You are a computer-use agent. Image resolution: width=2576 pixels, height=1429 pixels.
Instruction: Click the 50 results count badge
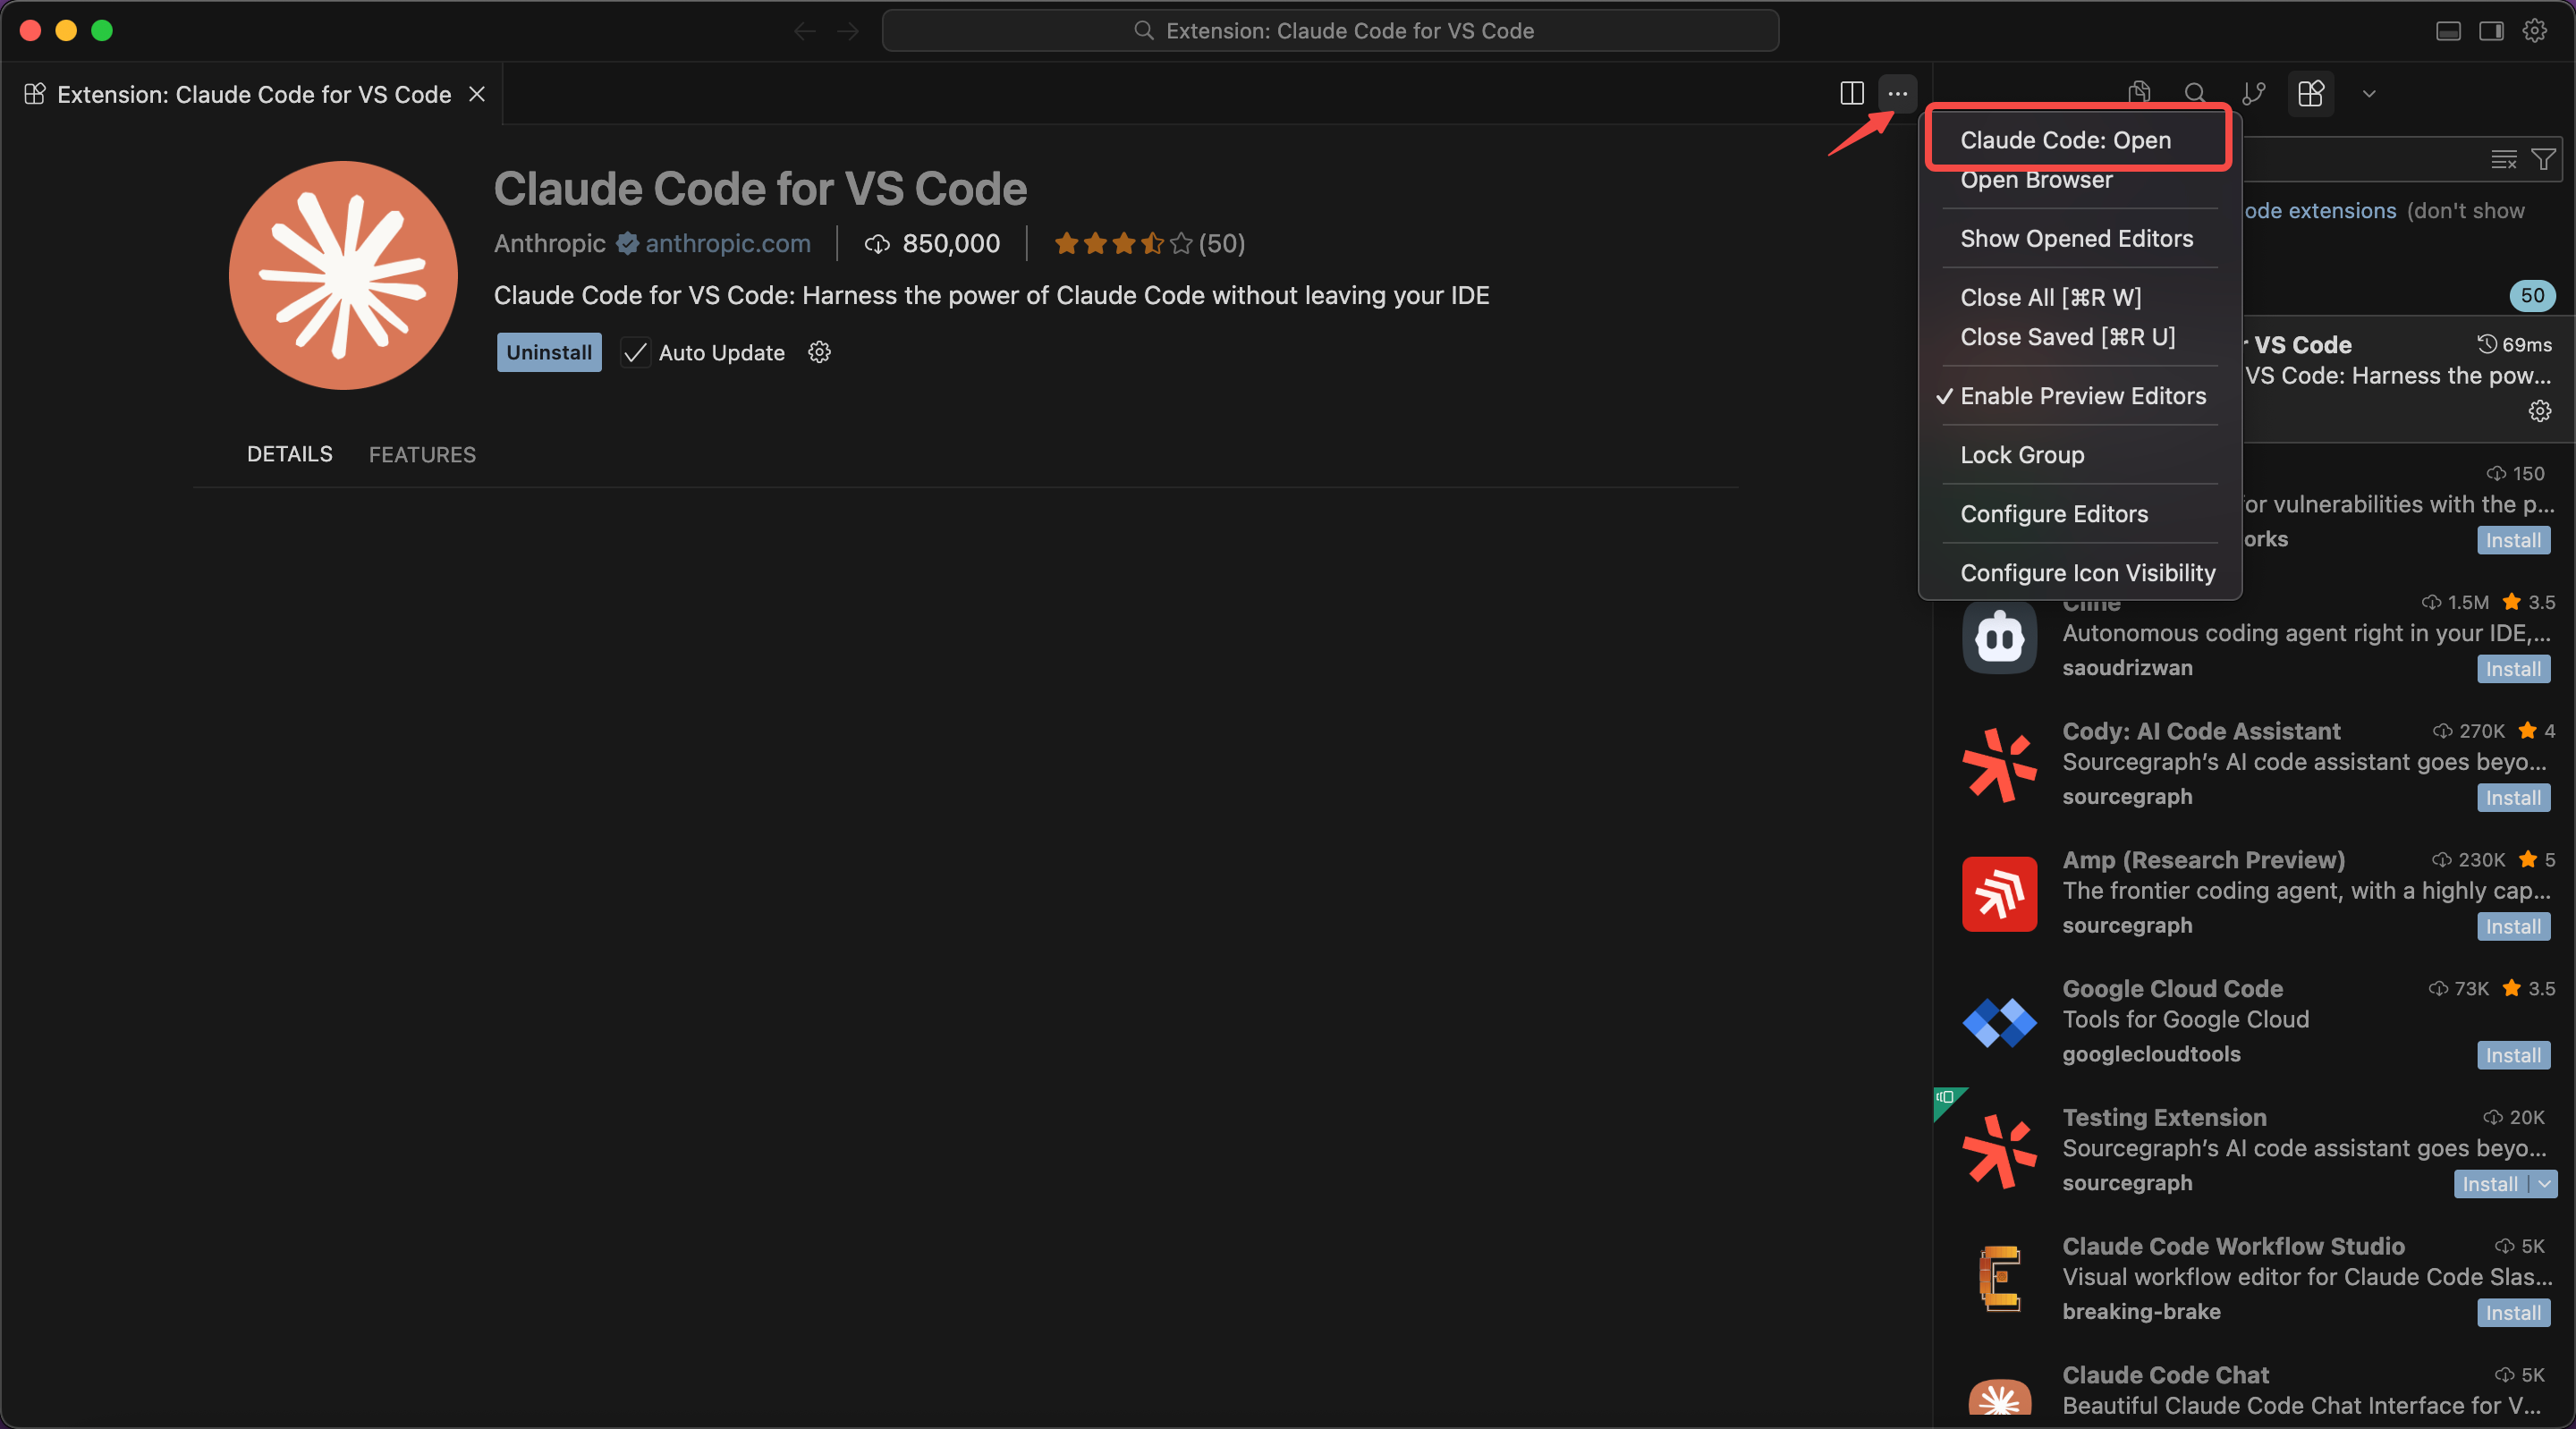pos(2532,295)
